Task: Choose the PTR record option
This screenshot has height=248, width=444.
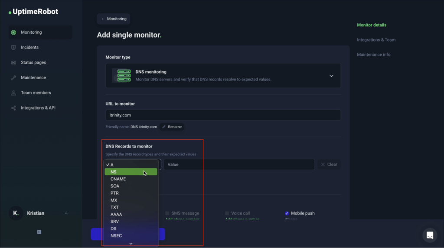Action: pyautogui.click(x=131, y=193)
